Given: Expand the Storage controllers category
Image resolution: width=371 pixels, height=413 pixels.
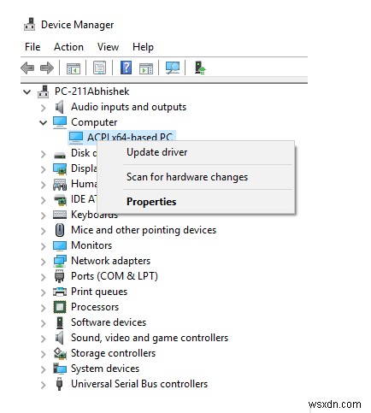Looking at the screenshot, I should tap(43, 354).
